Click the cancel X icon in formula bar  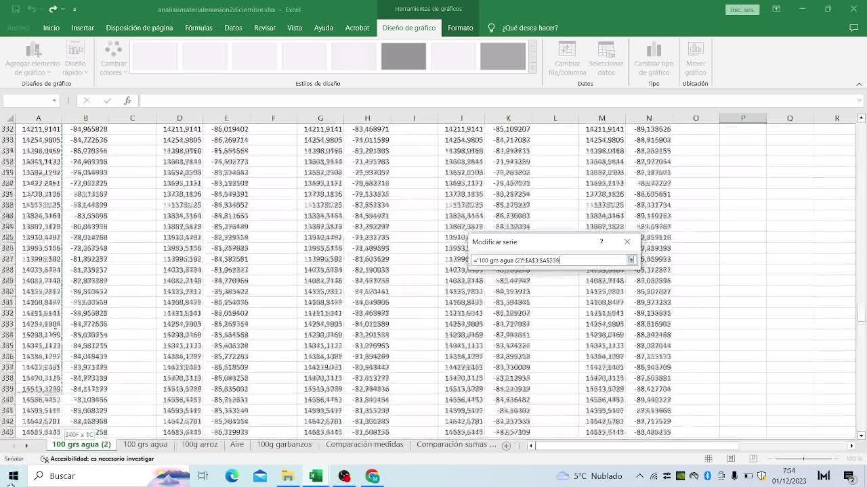pos(86,101)
